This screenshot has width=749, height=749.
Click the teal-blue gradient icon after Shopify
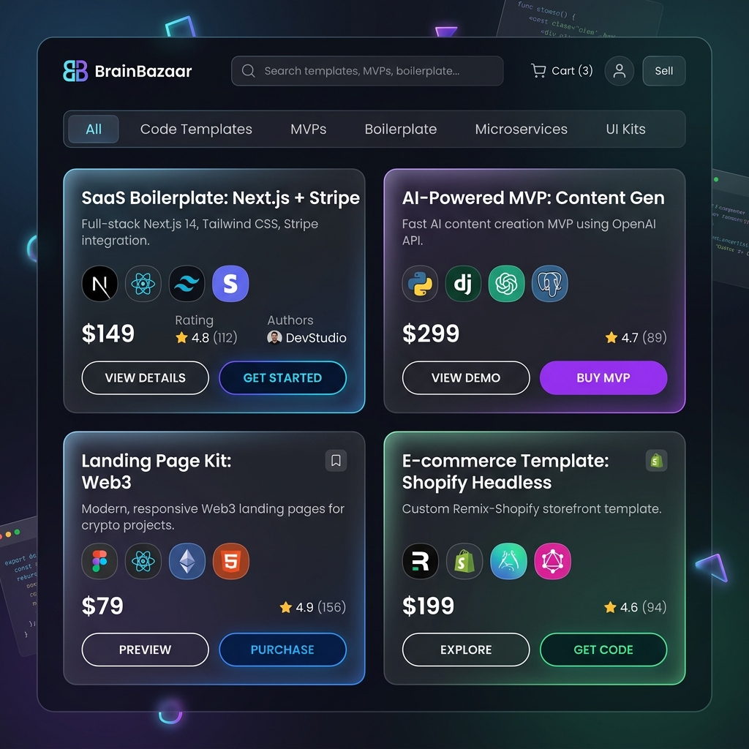509,561
